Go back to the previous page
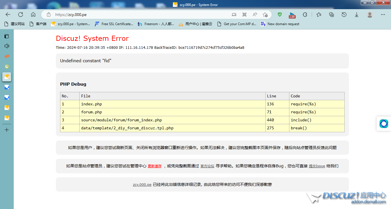This screenshot has height=209, width=391. click(8, 15)
